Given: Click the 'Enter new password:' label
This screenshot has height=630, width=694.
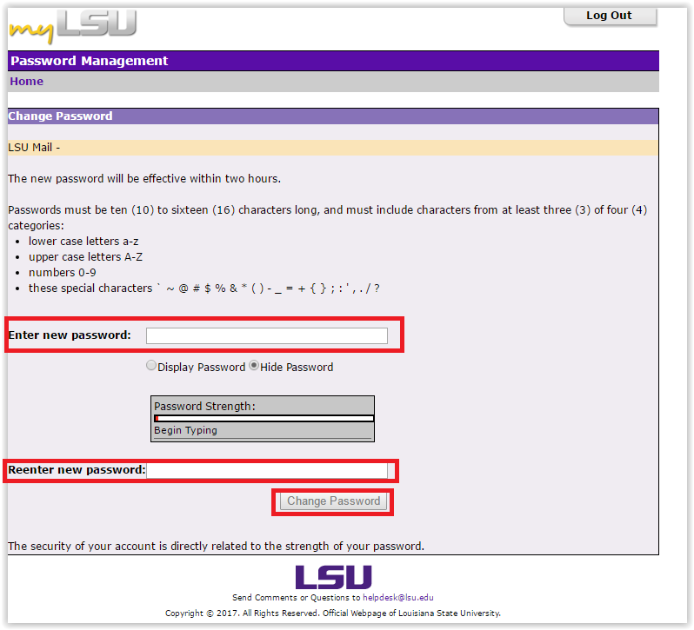Looking at the screenshot, I should click(x=70, y=335).
